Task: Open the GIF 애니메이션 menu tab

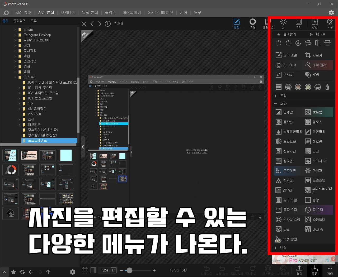Action: [160, 12]
